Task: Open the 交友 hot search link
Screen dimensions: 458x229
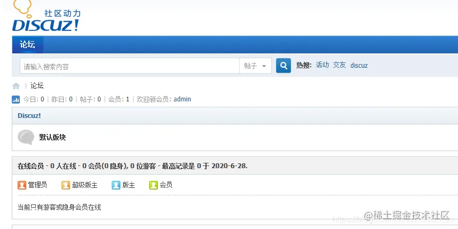Action: (339, 65)
